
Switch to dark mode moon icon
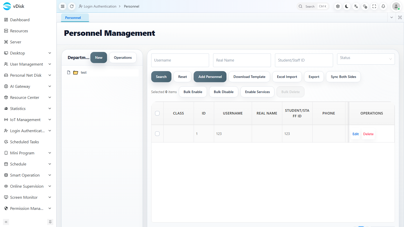pyautogui.click(x=347, y=6)
